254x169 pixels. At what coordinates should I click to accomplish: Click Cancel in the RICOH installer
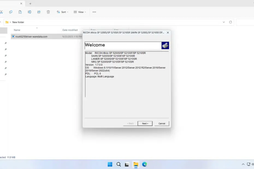(162, 123)
